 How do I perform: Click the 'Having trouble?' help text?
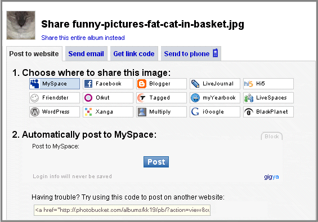pos(128,197)
